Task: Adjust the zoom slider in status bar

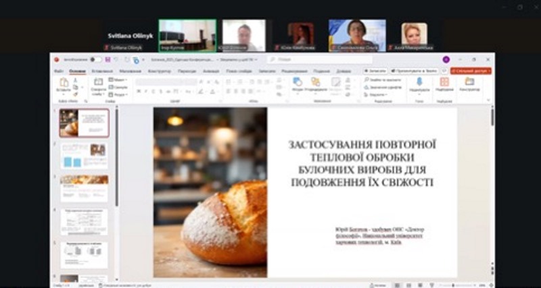Action: click(461, 285)
